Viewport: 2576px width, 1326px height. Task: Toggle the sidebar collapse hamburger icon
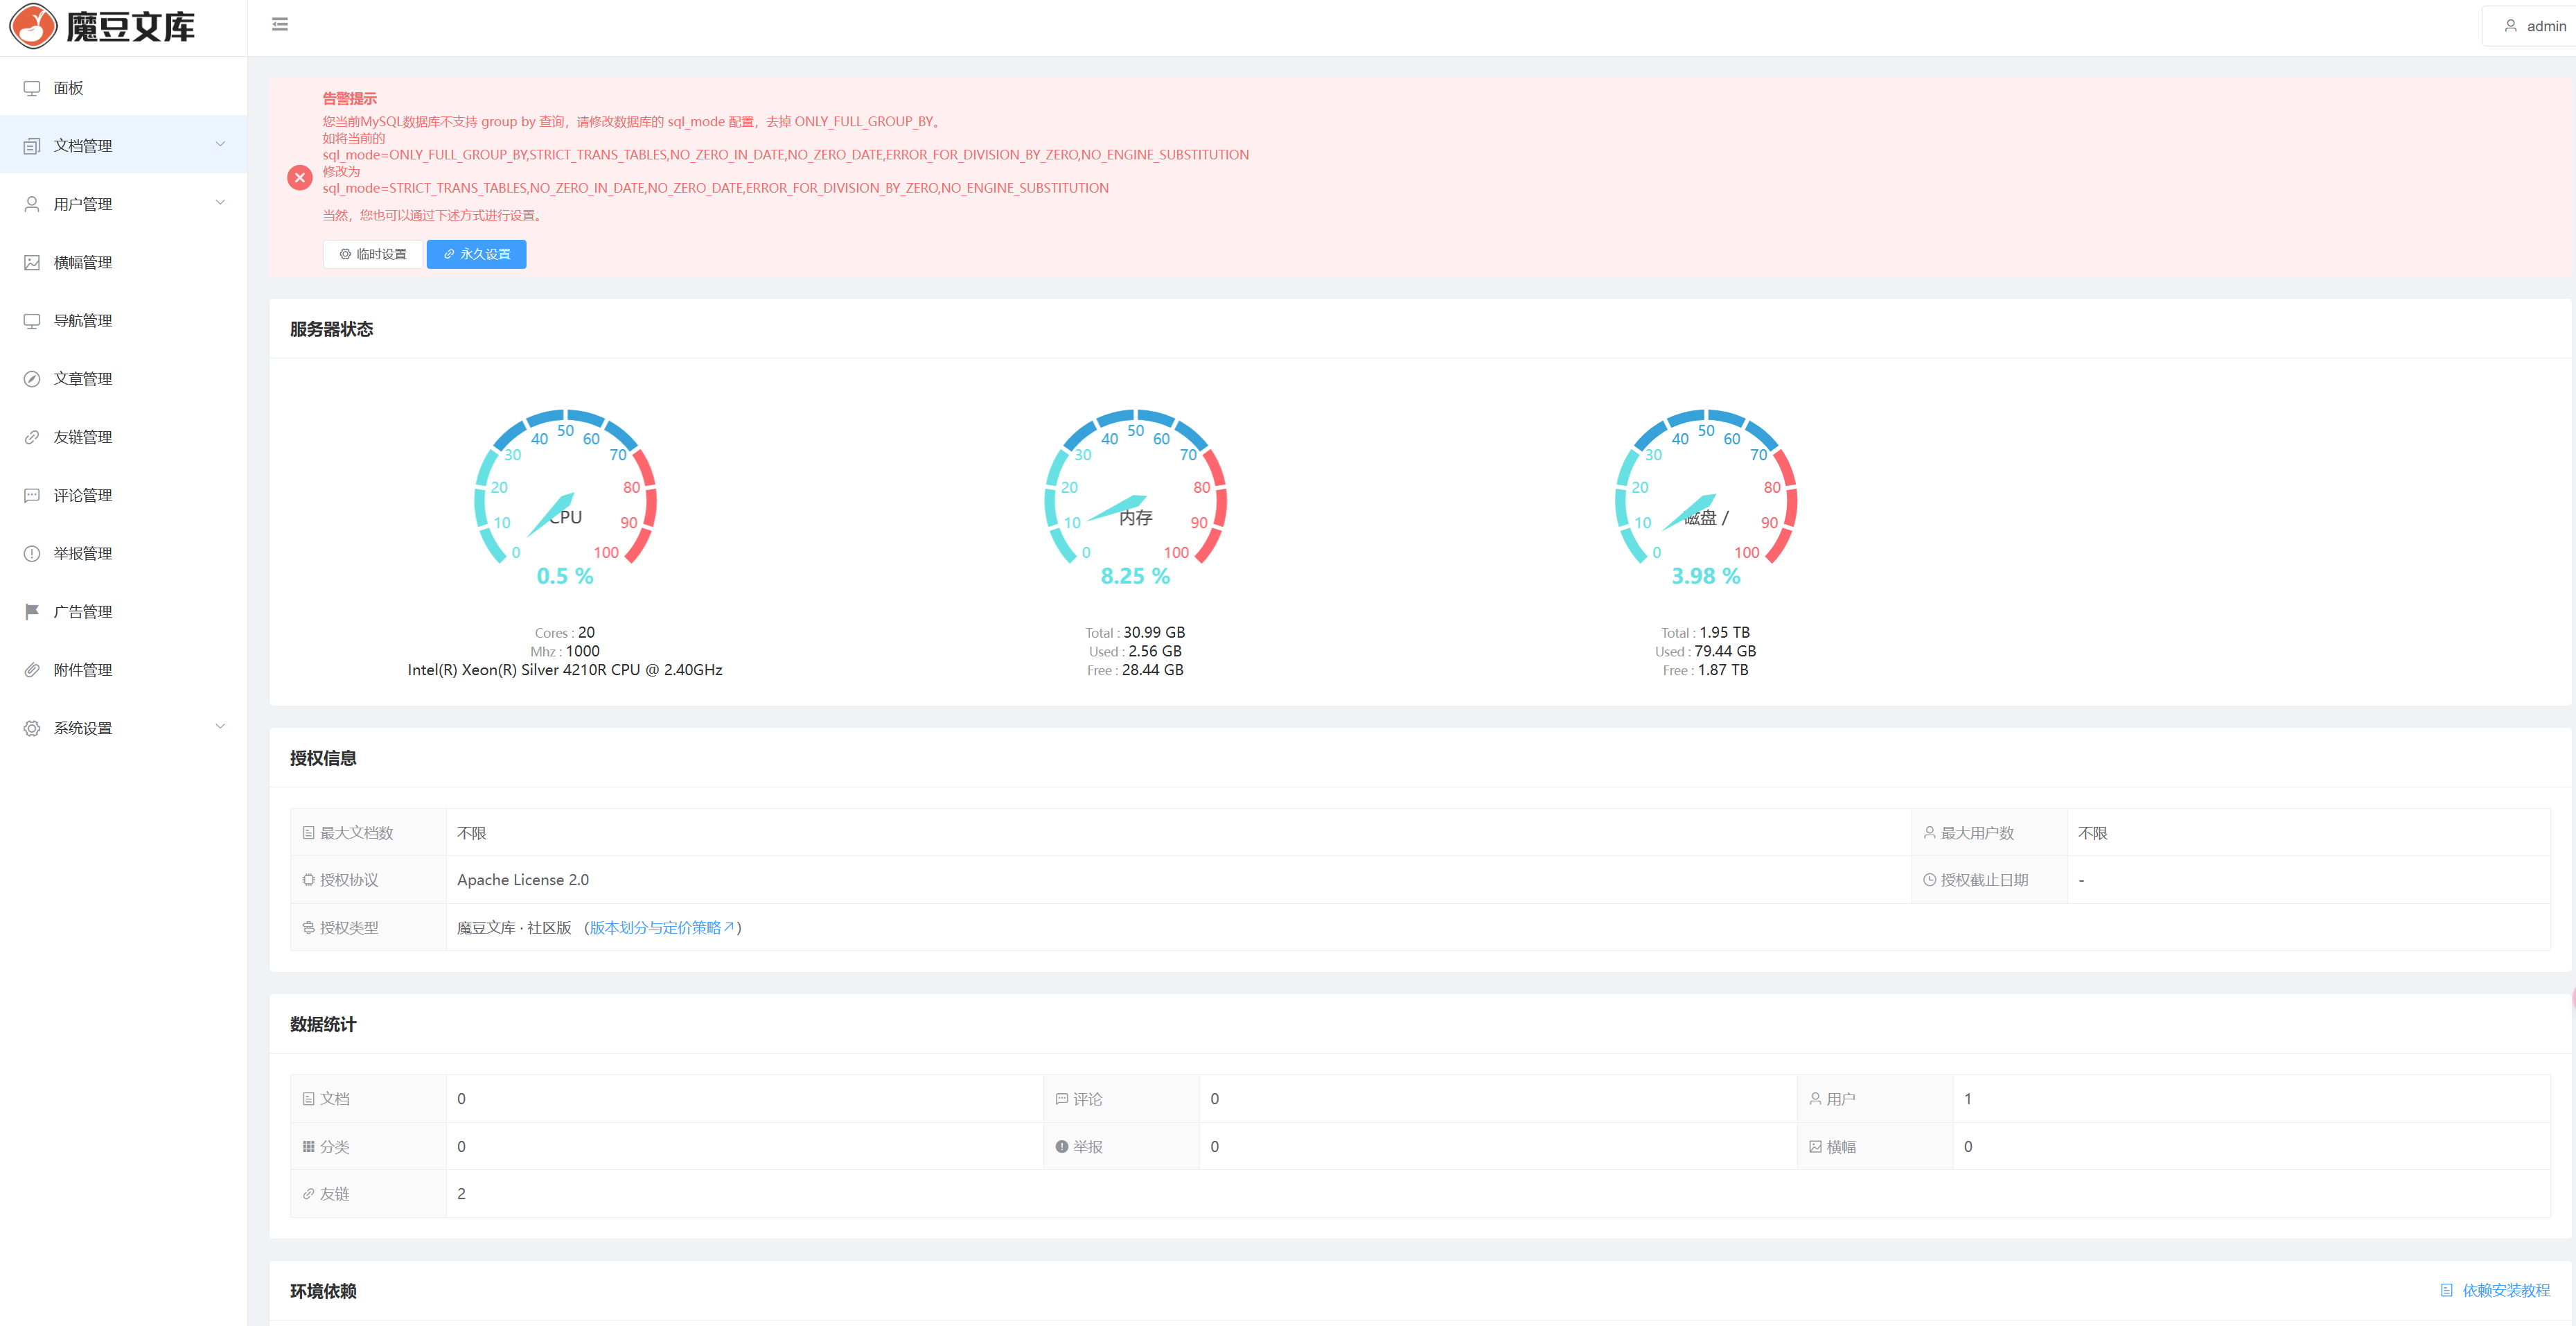coord(280,24)
